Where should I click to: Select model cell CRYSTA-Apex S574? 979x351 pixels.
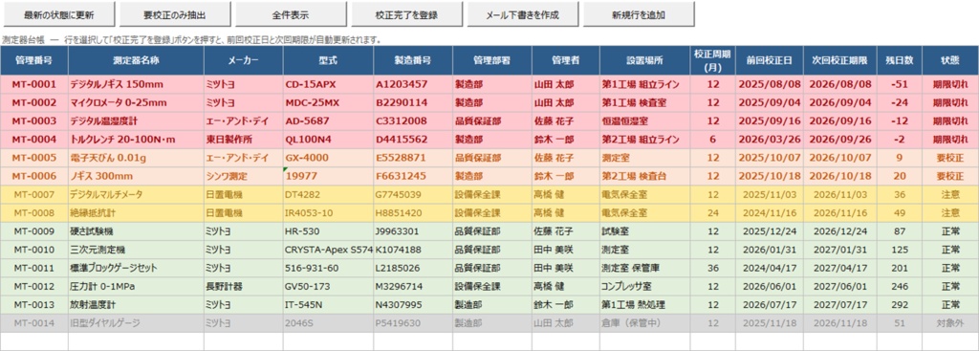(x=329, y=250)
